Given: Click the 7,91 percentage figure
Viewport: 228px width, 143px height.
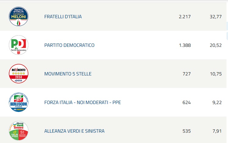Looking at the screenshot, I should [217, 131].
